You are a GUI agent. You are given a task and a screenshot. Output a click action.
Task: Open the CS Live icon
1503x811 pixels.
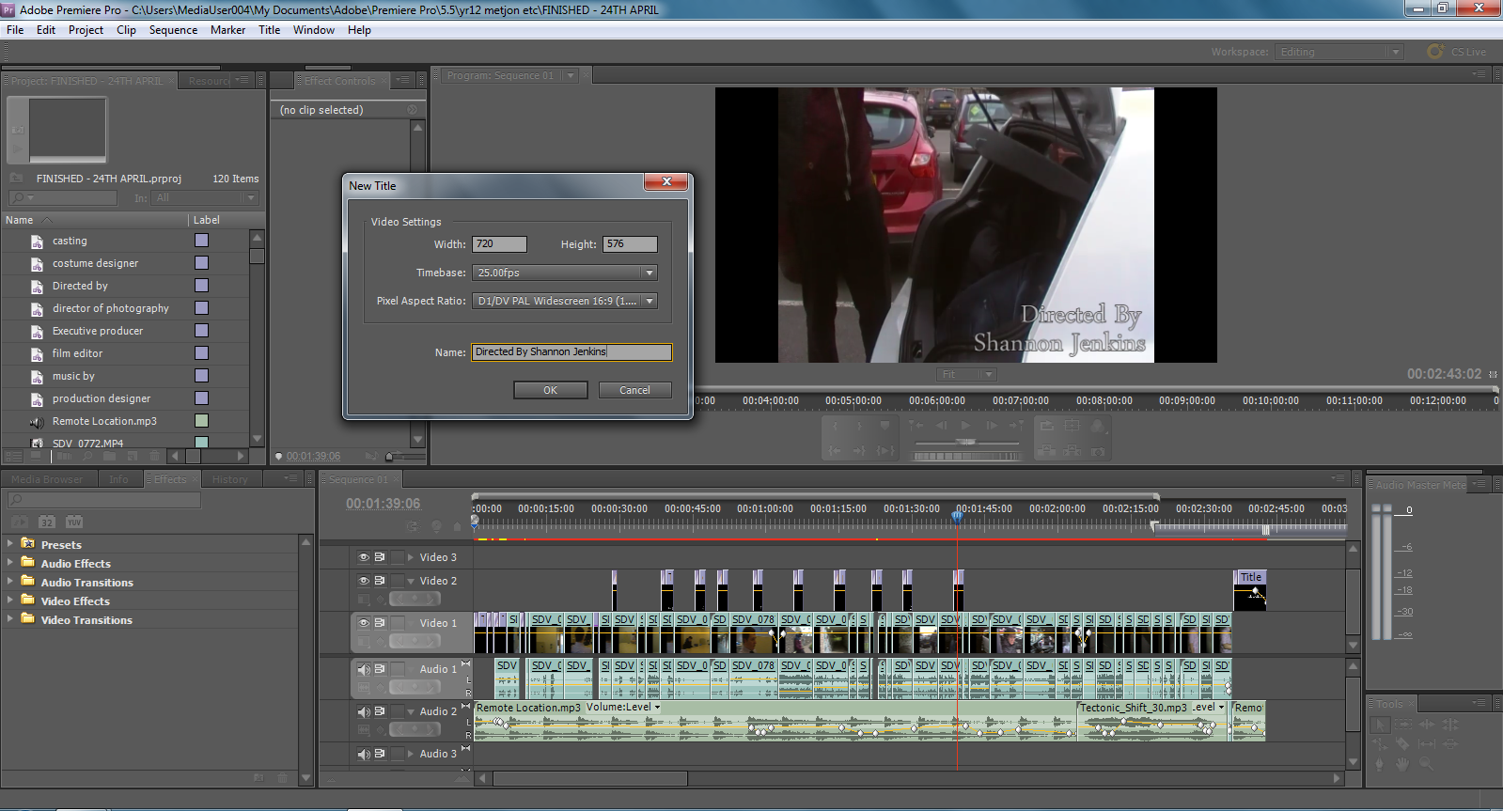click(x=1435, y=52)
